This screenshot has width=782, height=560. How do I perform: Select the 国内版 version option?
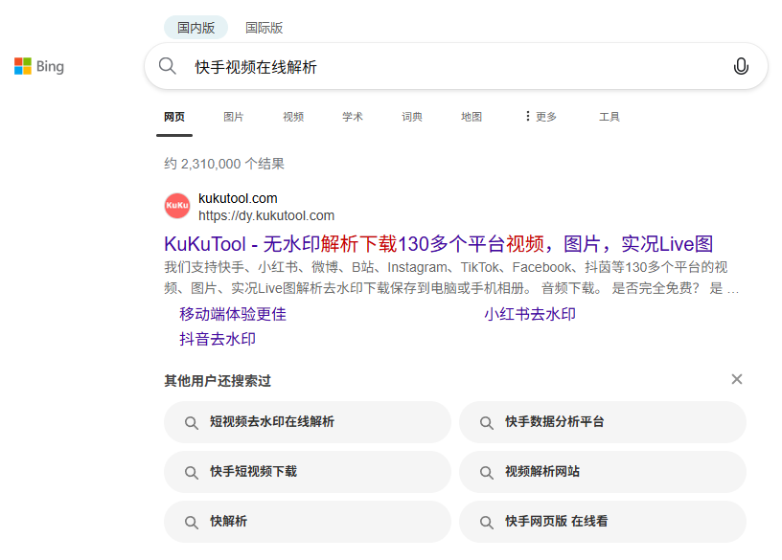[x=195, y=27]
